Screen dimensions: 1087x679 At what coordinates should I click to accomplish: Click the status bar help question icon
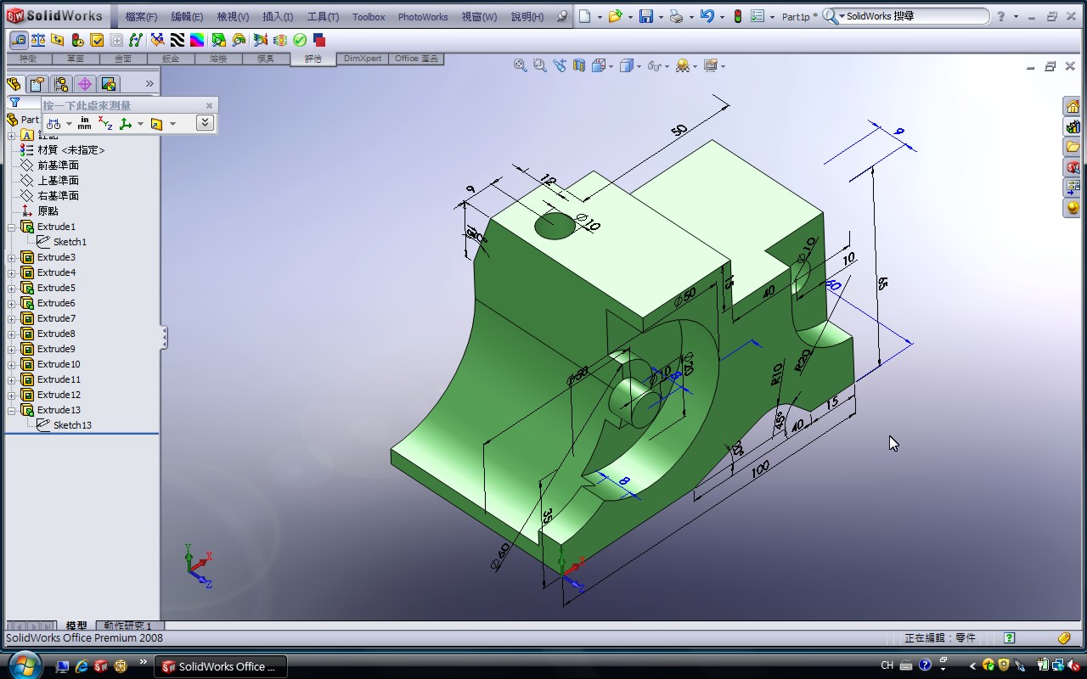[1009, 638]
